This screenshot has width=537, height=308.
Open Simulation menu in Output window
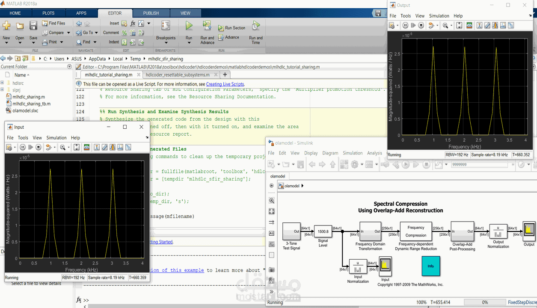439,16
